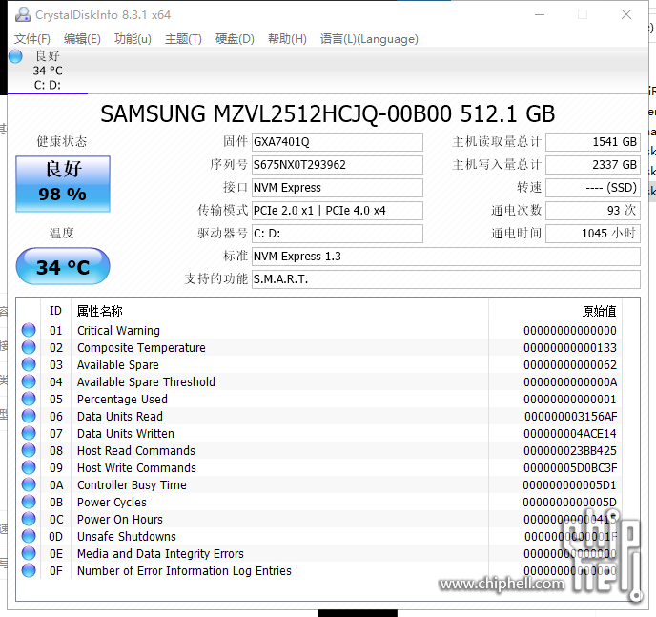Image resolution: width=656 pixels, height=617 pixels.
Task: Open the 编辑(E) menu
Action: point(82,39)
